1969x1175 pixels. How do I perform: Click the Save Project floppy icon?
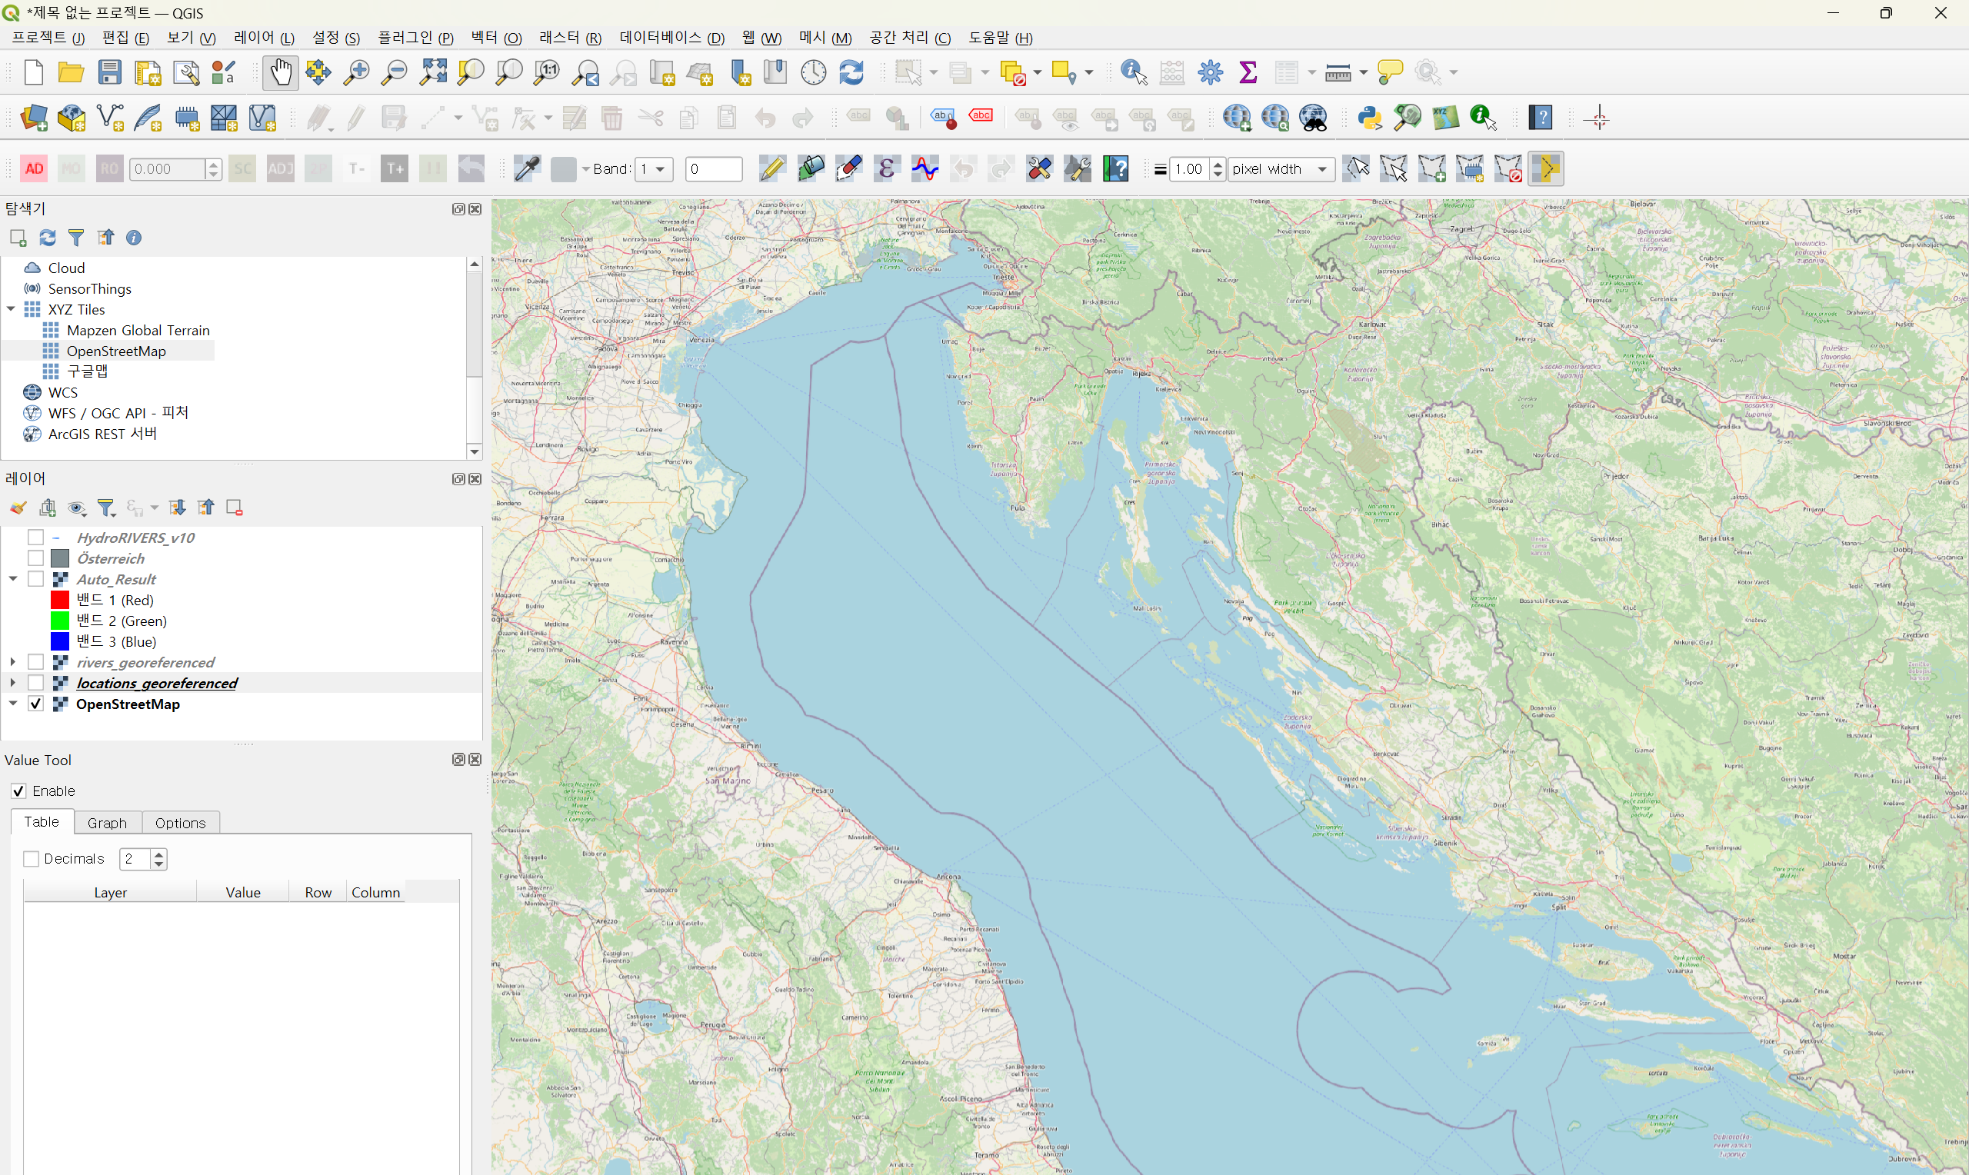click(x=109, y=73)
